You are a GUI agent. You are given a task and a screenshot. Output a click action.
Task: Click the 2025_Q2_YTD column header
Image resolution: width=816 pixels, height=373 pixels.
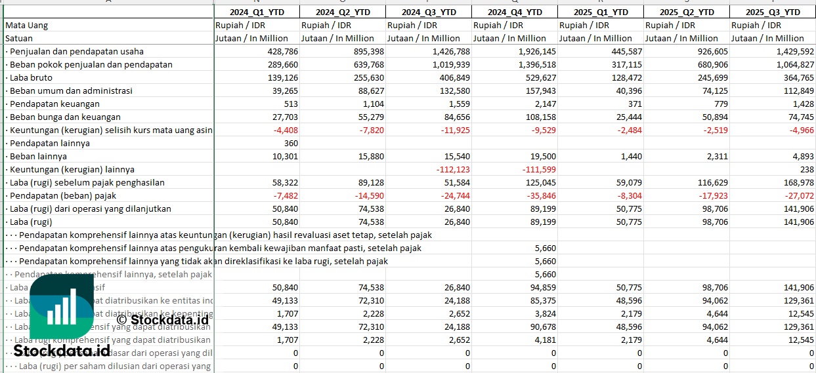tap(687, 12)
